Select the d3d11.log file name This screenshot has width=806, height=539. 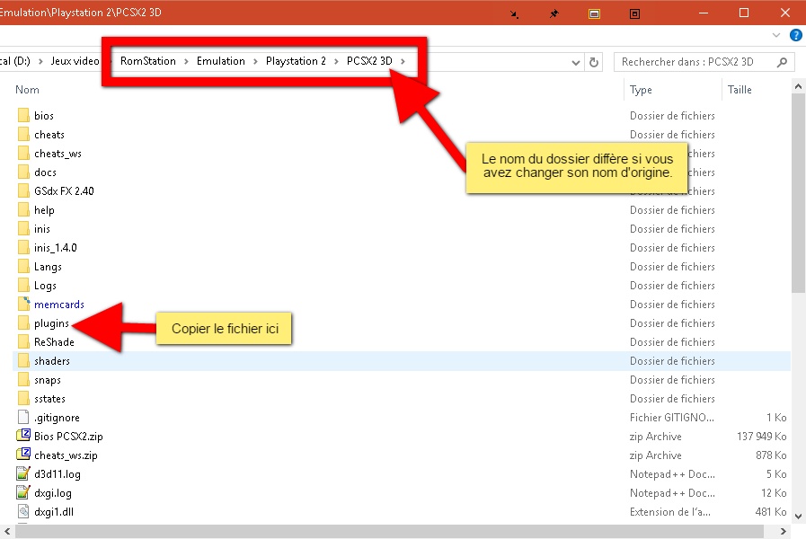pyautogui.click(x=57, y=473)
